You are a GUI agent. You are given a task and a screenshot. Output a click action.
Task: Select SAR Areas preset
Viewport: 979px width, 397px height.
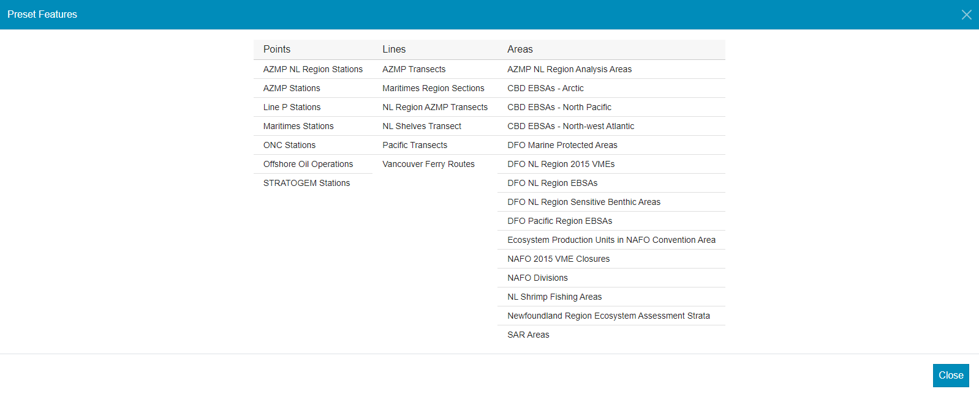pyautogui.click(x=611, y=335)
